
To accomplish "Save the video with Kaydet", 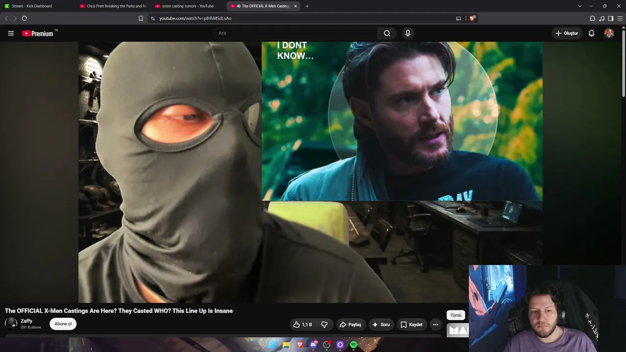I will tap(411, 325).
